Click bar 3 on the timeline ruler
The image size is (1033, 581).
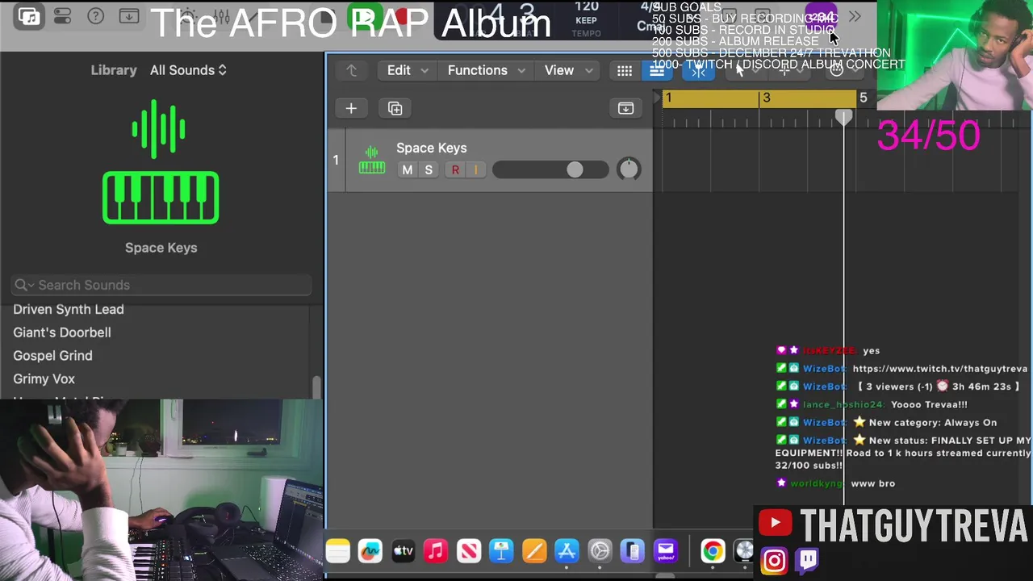coord(766,98)
